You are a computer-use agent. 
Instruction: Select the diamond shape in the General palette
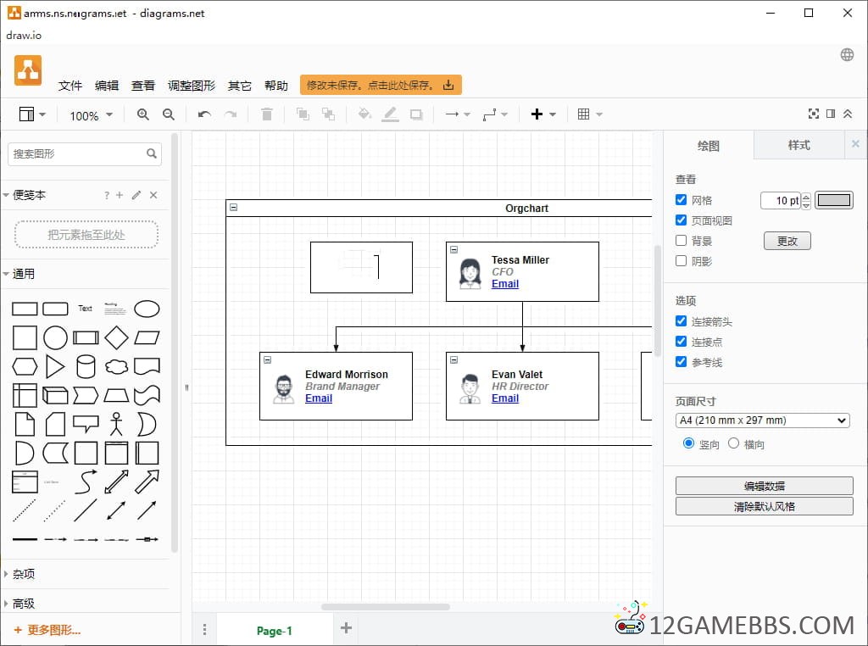[116, 337]
